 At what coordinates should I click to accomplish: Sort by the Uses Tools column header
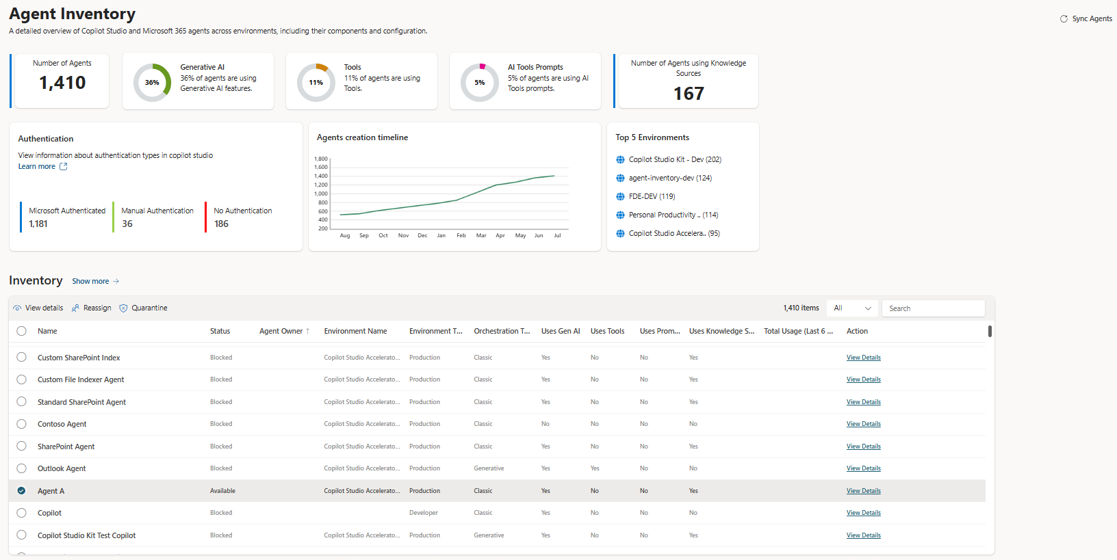[607, 331]
